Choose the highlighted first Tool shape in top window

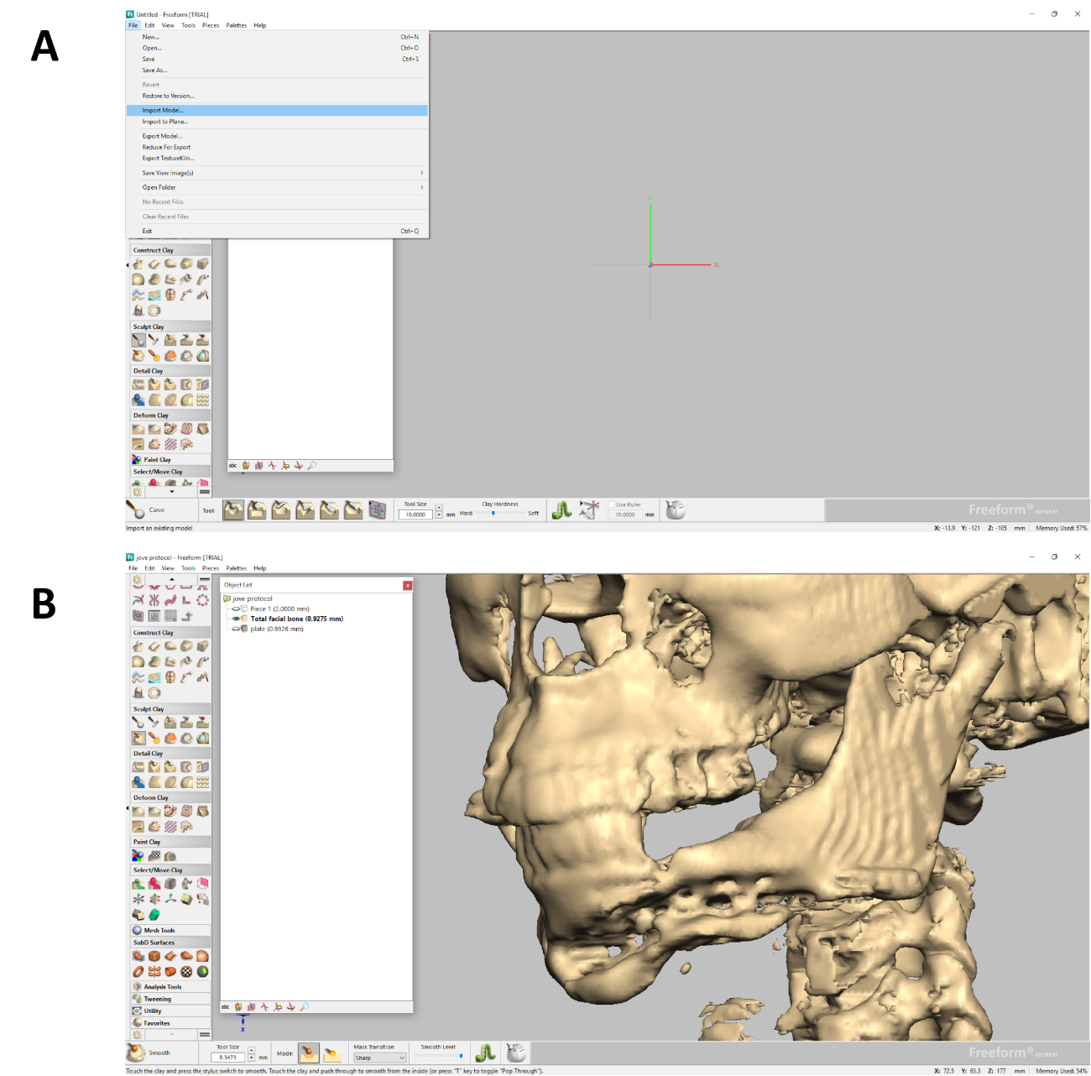(x=233, y=509)
